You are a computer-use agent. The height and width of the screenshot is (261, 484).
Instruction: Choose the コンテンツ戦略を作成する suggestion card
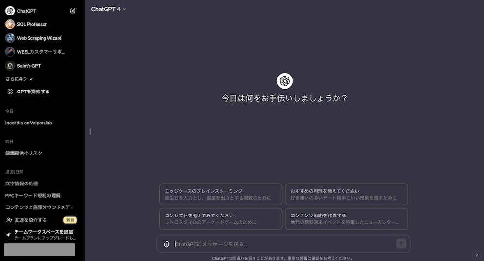346,218
